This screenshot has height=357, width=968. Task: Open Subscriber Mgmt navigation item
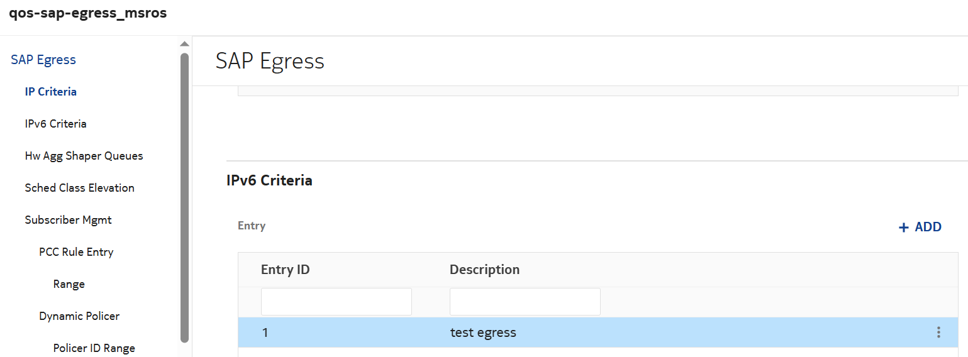69,220
